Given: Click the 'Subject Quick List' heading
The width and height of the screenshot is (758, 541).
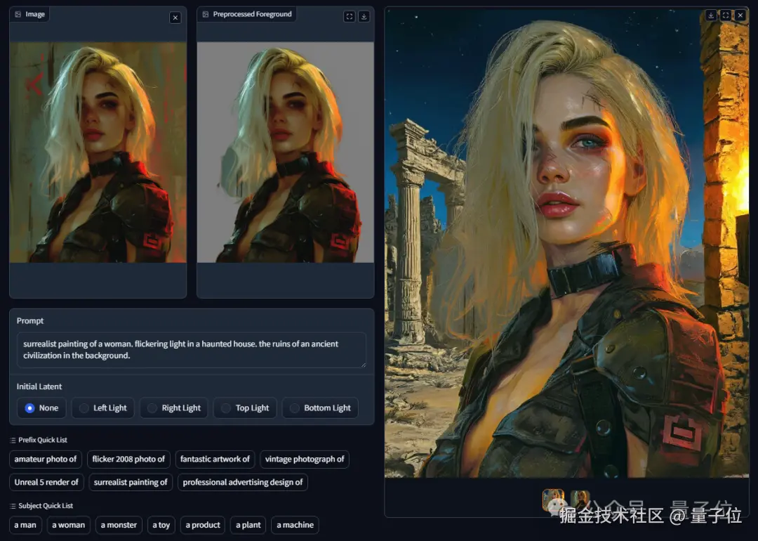Looking at the screenshot, I should point(46,506).
